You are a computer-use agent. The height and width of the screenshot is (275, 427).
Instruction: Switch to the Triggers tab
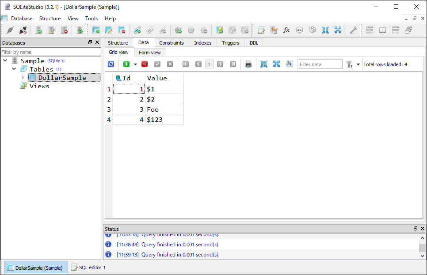pos(230,43)
